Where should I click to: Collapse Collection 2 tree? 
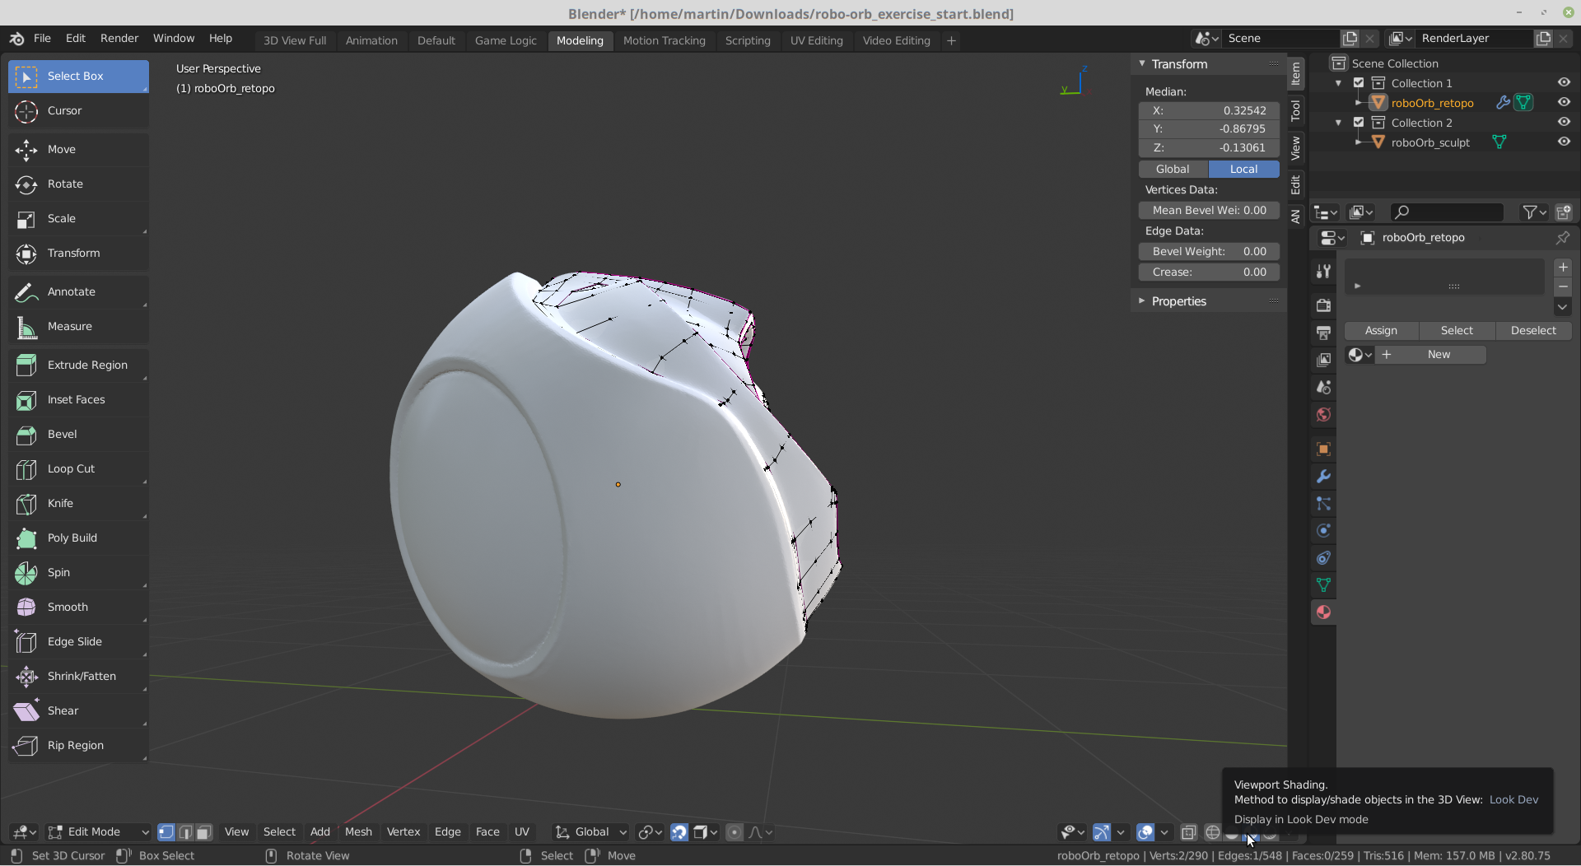(1339, 122)
